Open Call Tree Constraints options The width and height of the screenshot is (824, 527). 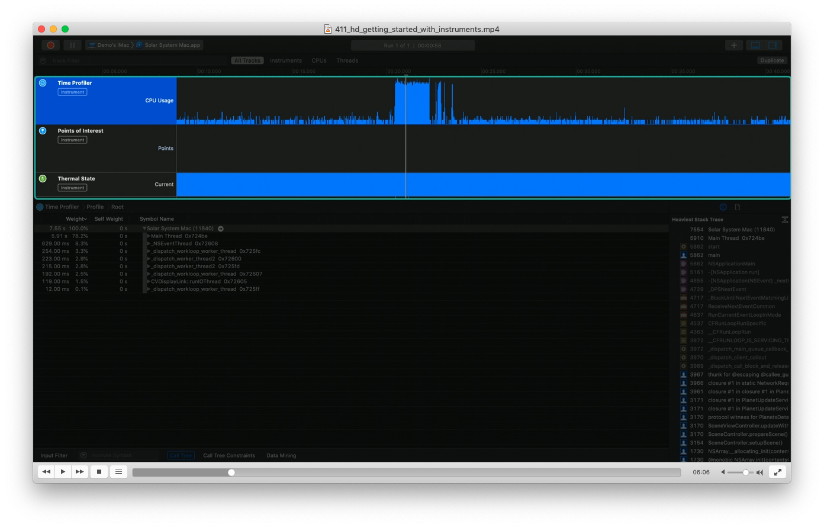[x=229, y=456]
